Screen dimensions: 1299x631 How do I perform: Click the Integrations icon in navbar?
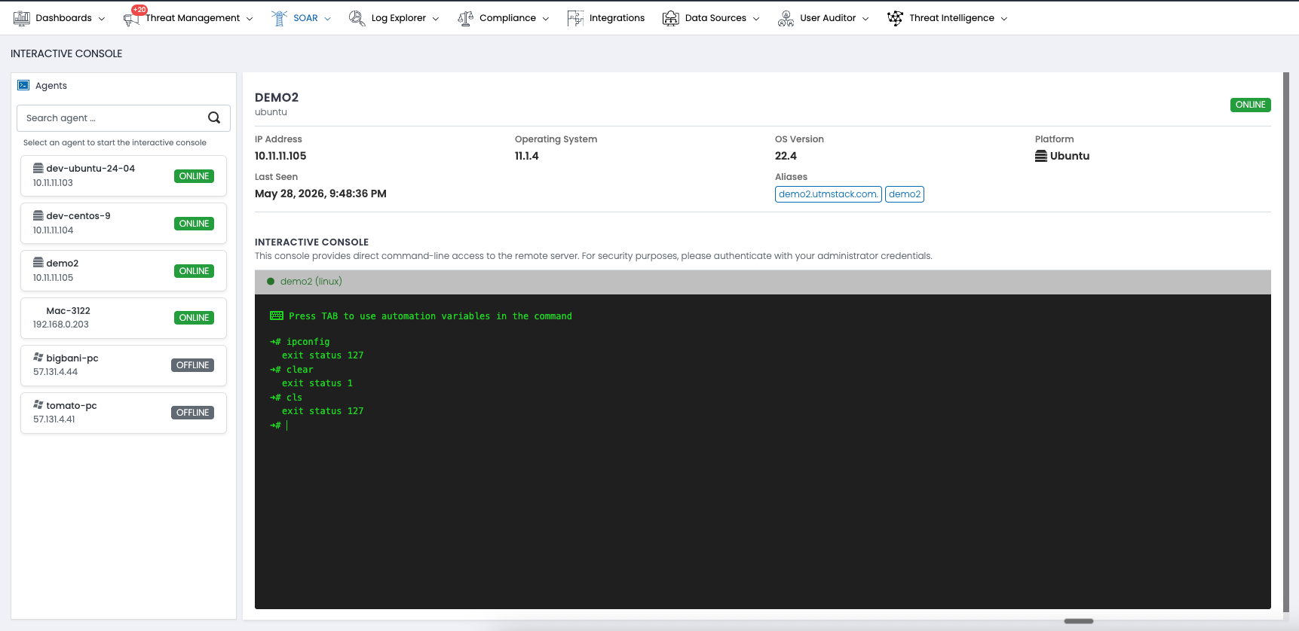pyautogui.click(x=575, y=18)
